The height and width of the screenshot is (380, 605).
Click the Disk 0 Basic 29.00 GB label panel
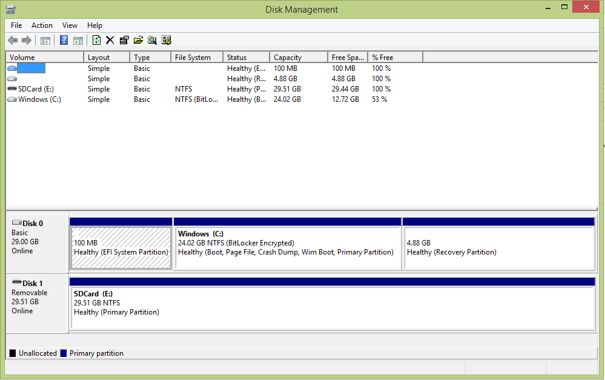pyautogui.click(x=37, y=244)
